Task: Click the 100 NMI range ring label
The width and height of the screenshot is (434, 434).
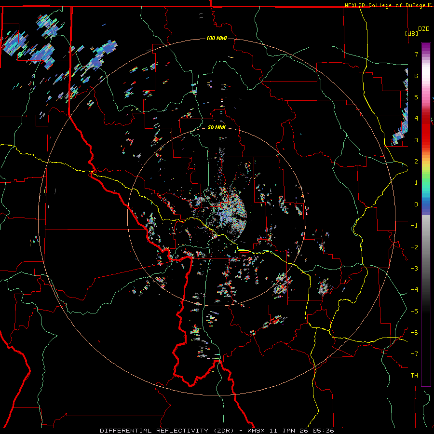Action: [217, 38]
